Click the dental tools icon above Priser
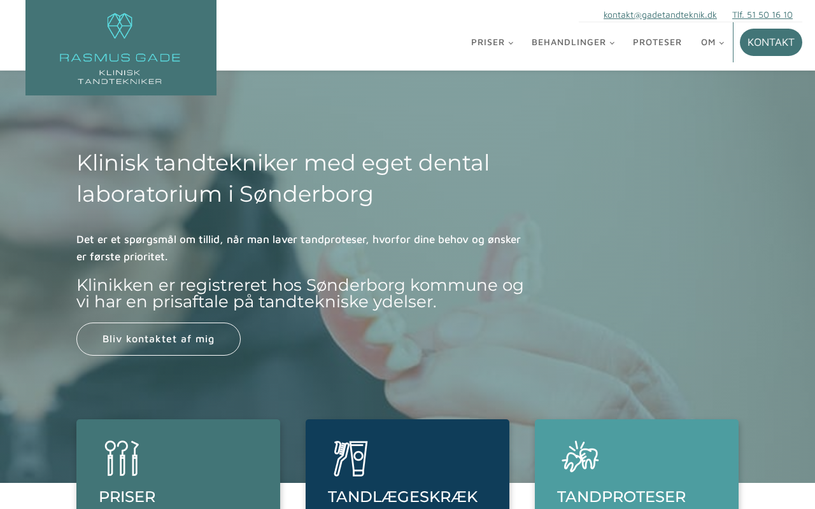815x509 pixels. [122, 458]
